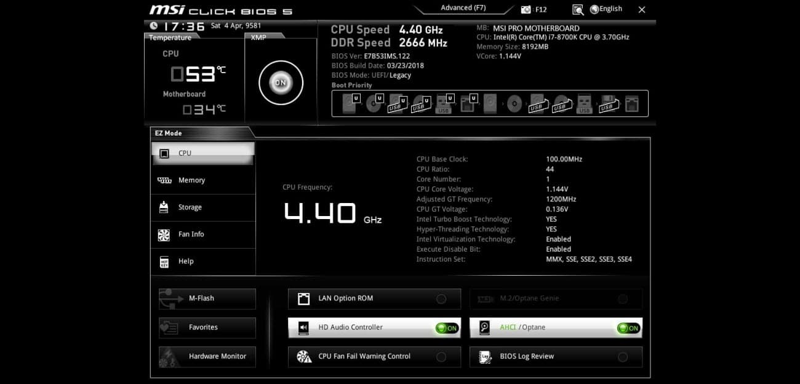The height and width of the screenshot is (384, 800).
Task: Click the fan icon on CPU Fan Fail Warning
Action: tap(303, 357)
